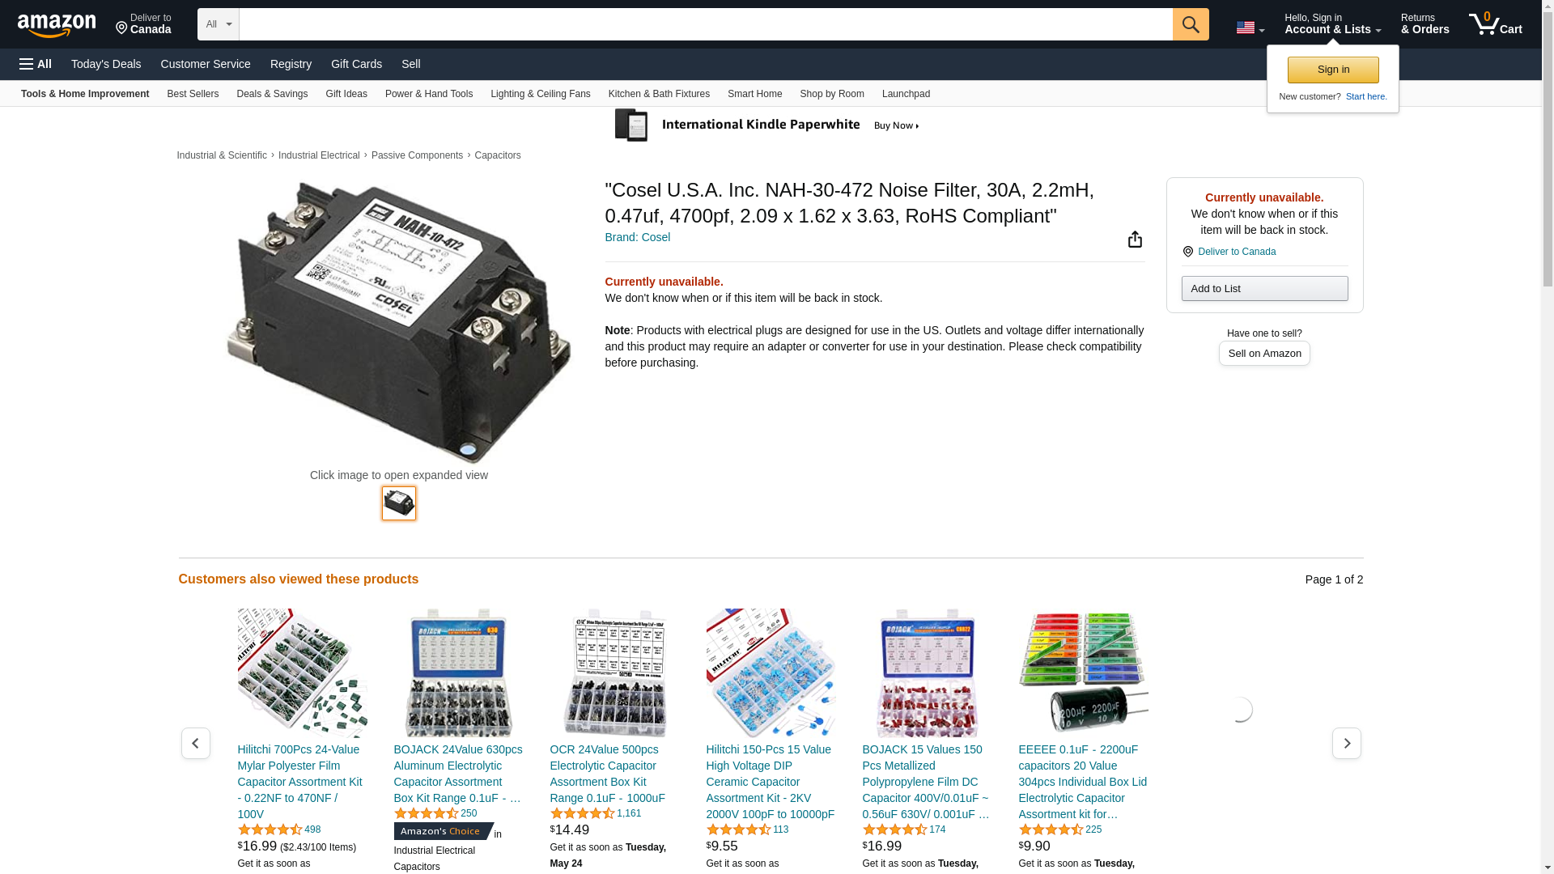Click the Capacitors breadcrumb link
Viewport: 1554px width, 874px height.
click(x=497, y=155)
